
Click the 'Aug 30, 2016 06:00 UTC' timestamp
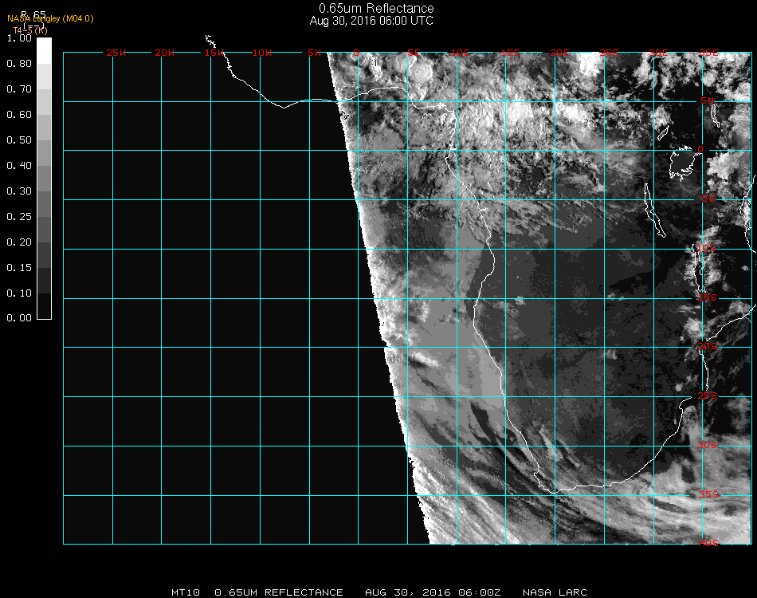[x=371, y=21]
